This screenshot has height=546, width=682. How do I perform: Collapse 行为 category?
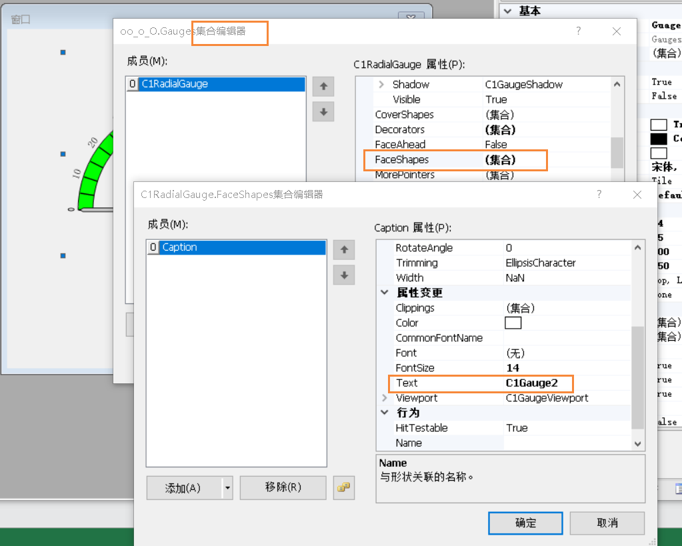(385, 412)
